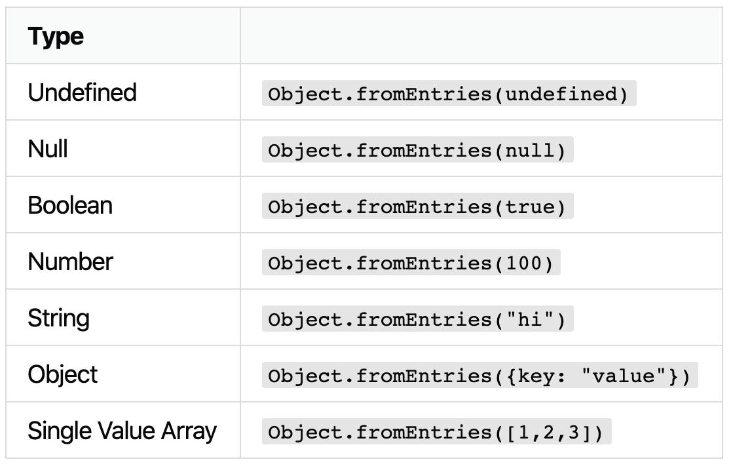
Task: Select the "Boolean" type cell
Action: pos(70,206)
